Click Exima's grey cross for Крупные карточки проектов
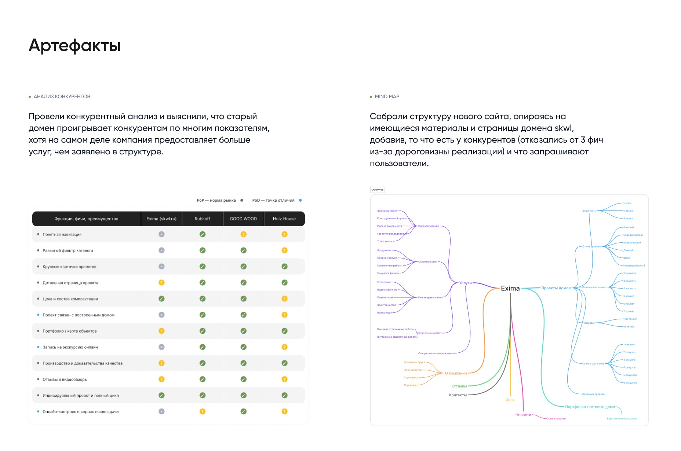This screenshot has height=451, width=681. (161, 267)
